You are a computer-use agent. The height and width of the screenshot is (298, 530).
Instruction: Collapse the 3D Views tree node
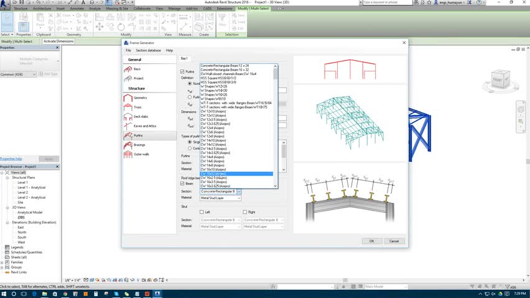pyautogui.click(x=7, y=207)
